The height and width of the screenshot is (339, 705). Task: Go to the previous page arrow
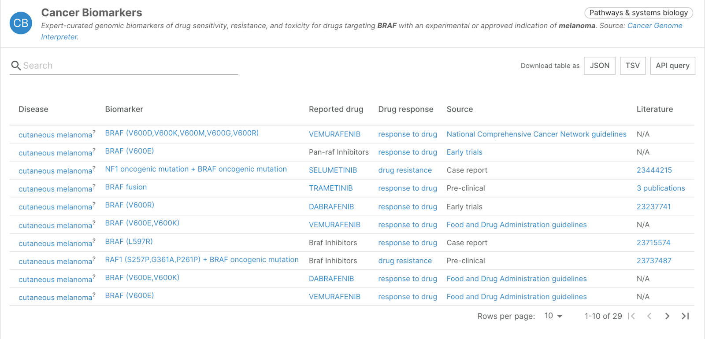click(x=649, y=316)
